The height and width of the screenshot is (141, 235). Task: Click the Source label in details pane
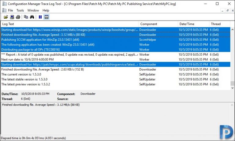(x=63, y=99)
